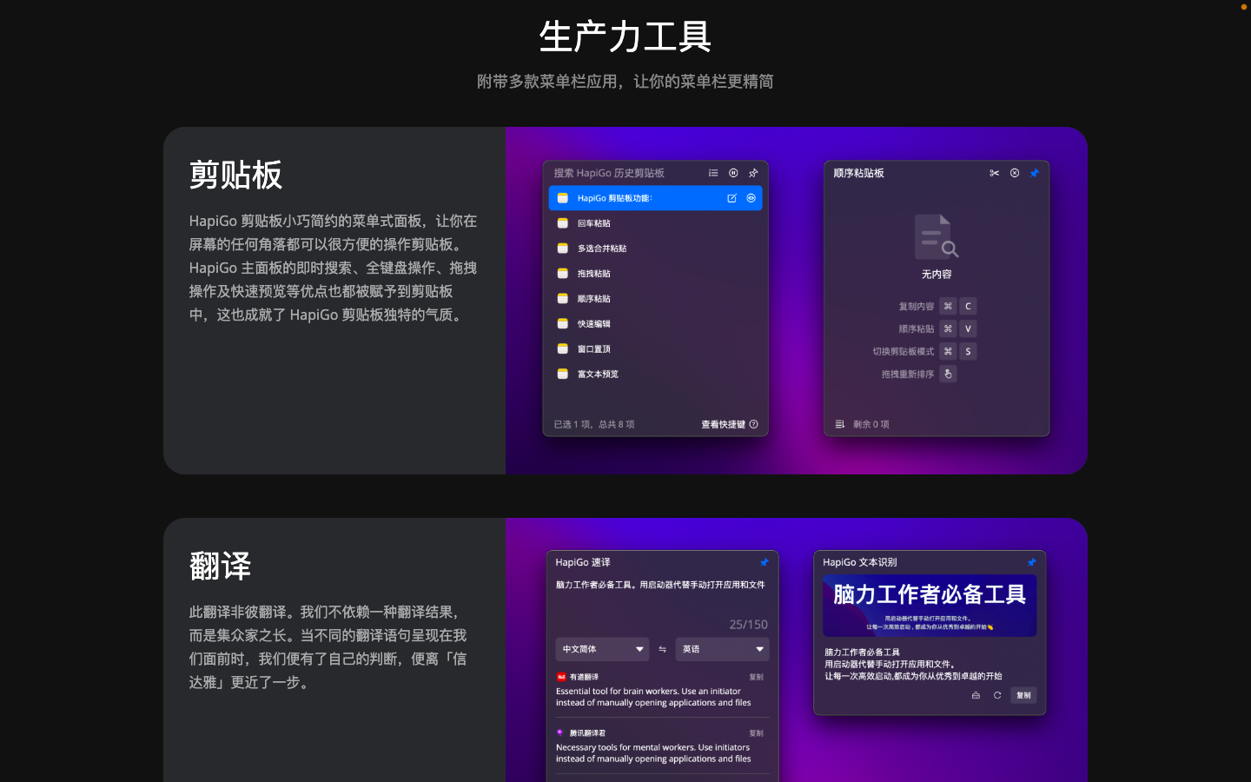Click the command key cap beside 切换剪贴板模式
Viewport: 1251px width, 782px height.
(948, 351)
